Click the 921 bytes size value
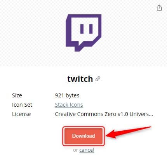The width and height of the screenshot is (167, 161). click(67, 95)
